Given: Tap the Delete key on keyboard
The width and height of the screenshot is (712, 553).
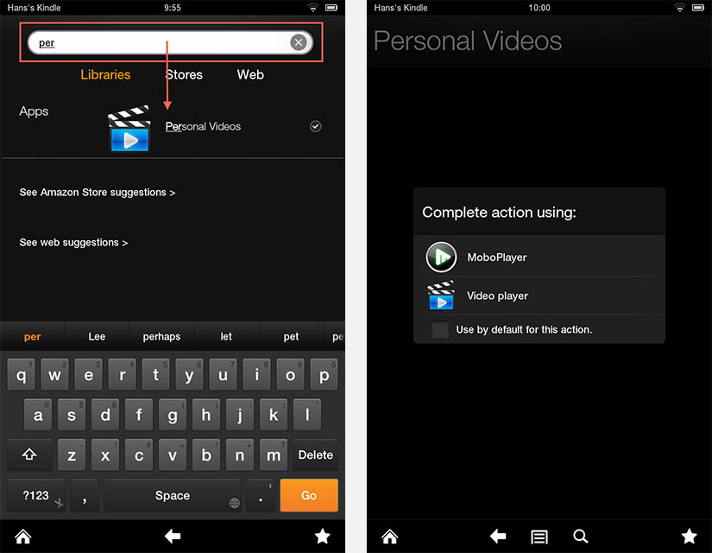Looking at the screenshot, I should [x=316, y=454].
